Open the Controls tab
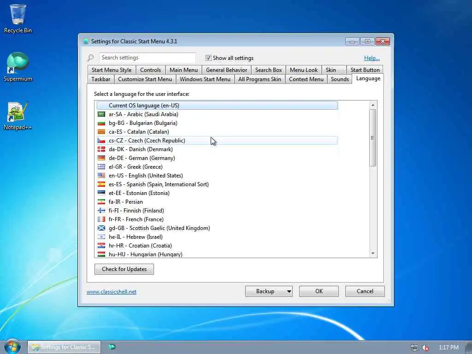 coord(151,70)
